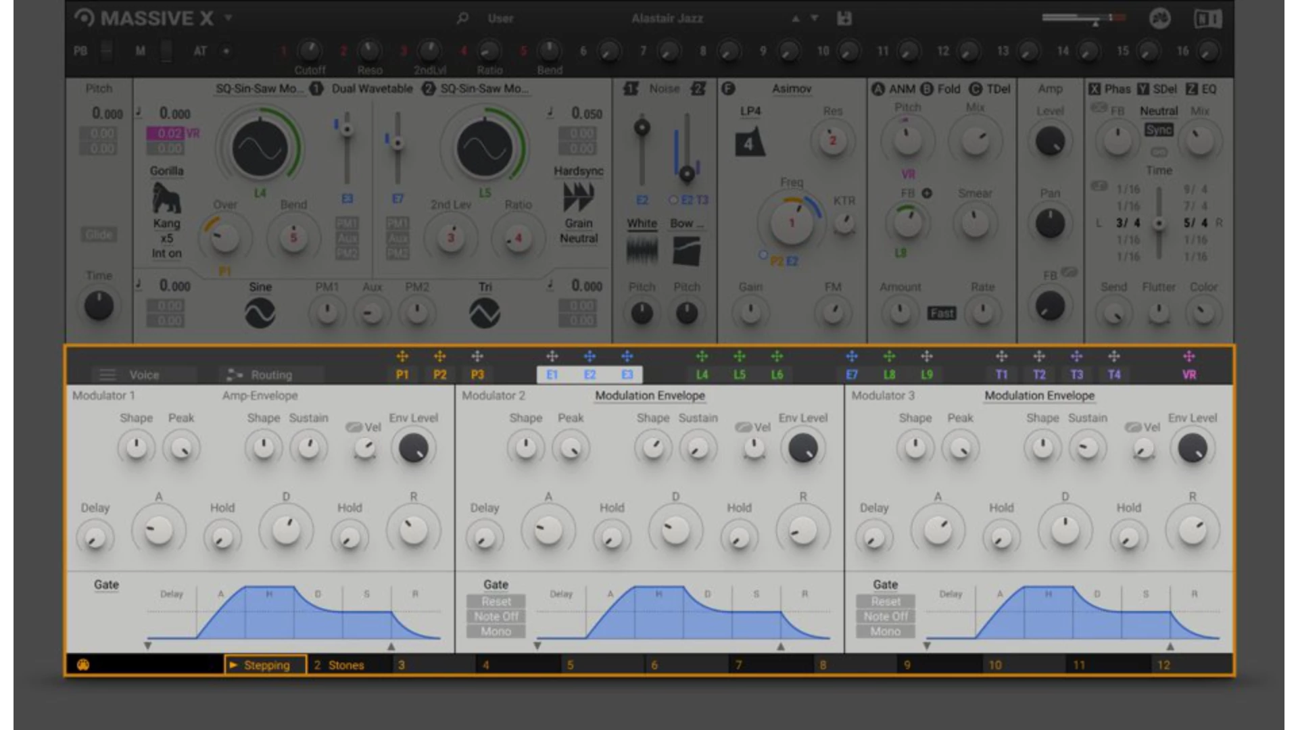Click the wavetable 1 number badge
Image resolution: width=1298 pixels, height=730 pixels.
tap(316, 89)
